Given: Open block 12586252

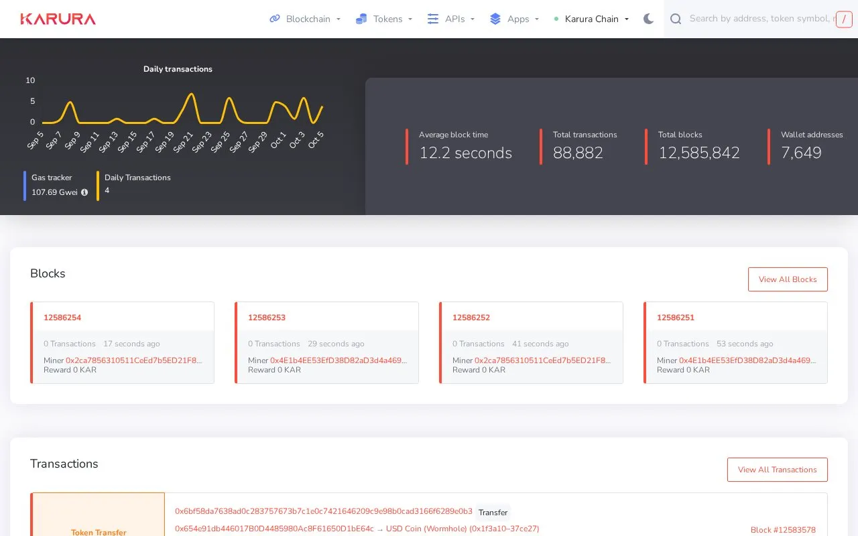Looking at the screenshot, I should pyautogui.click(x=471, y=318).
